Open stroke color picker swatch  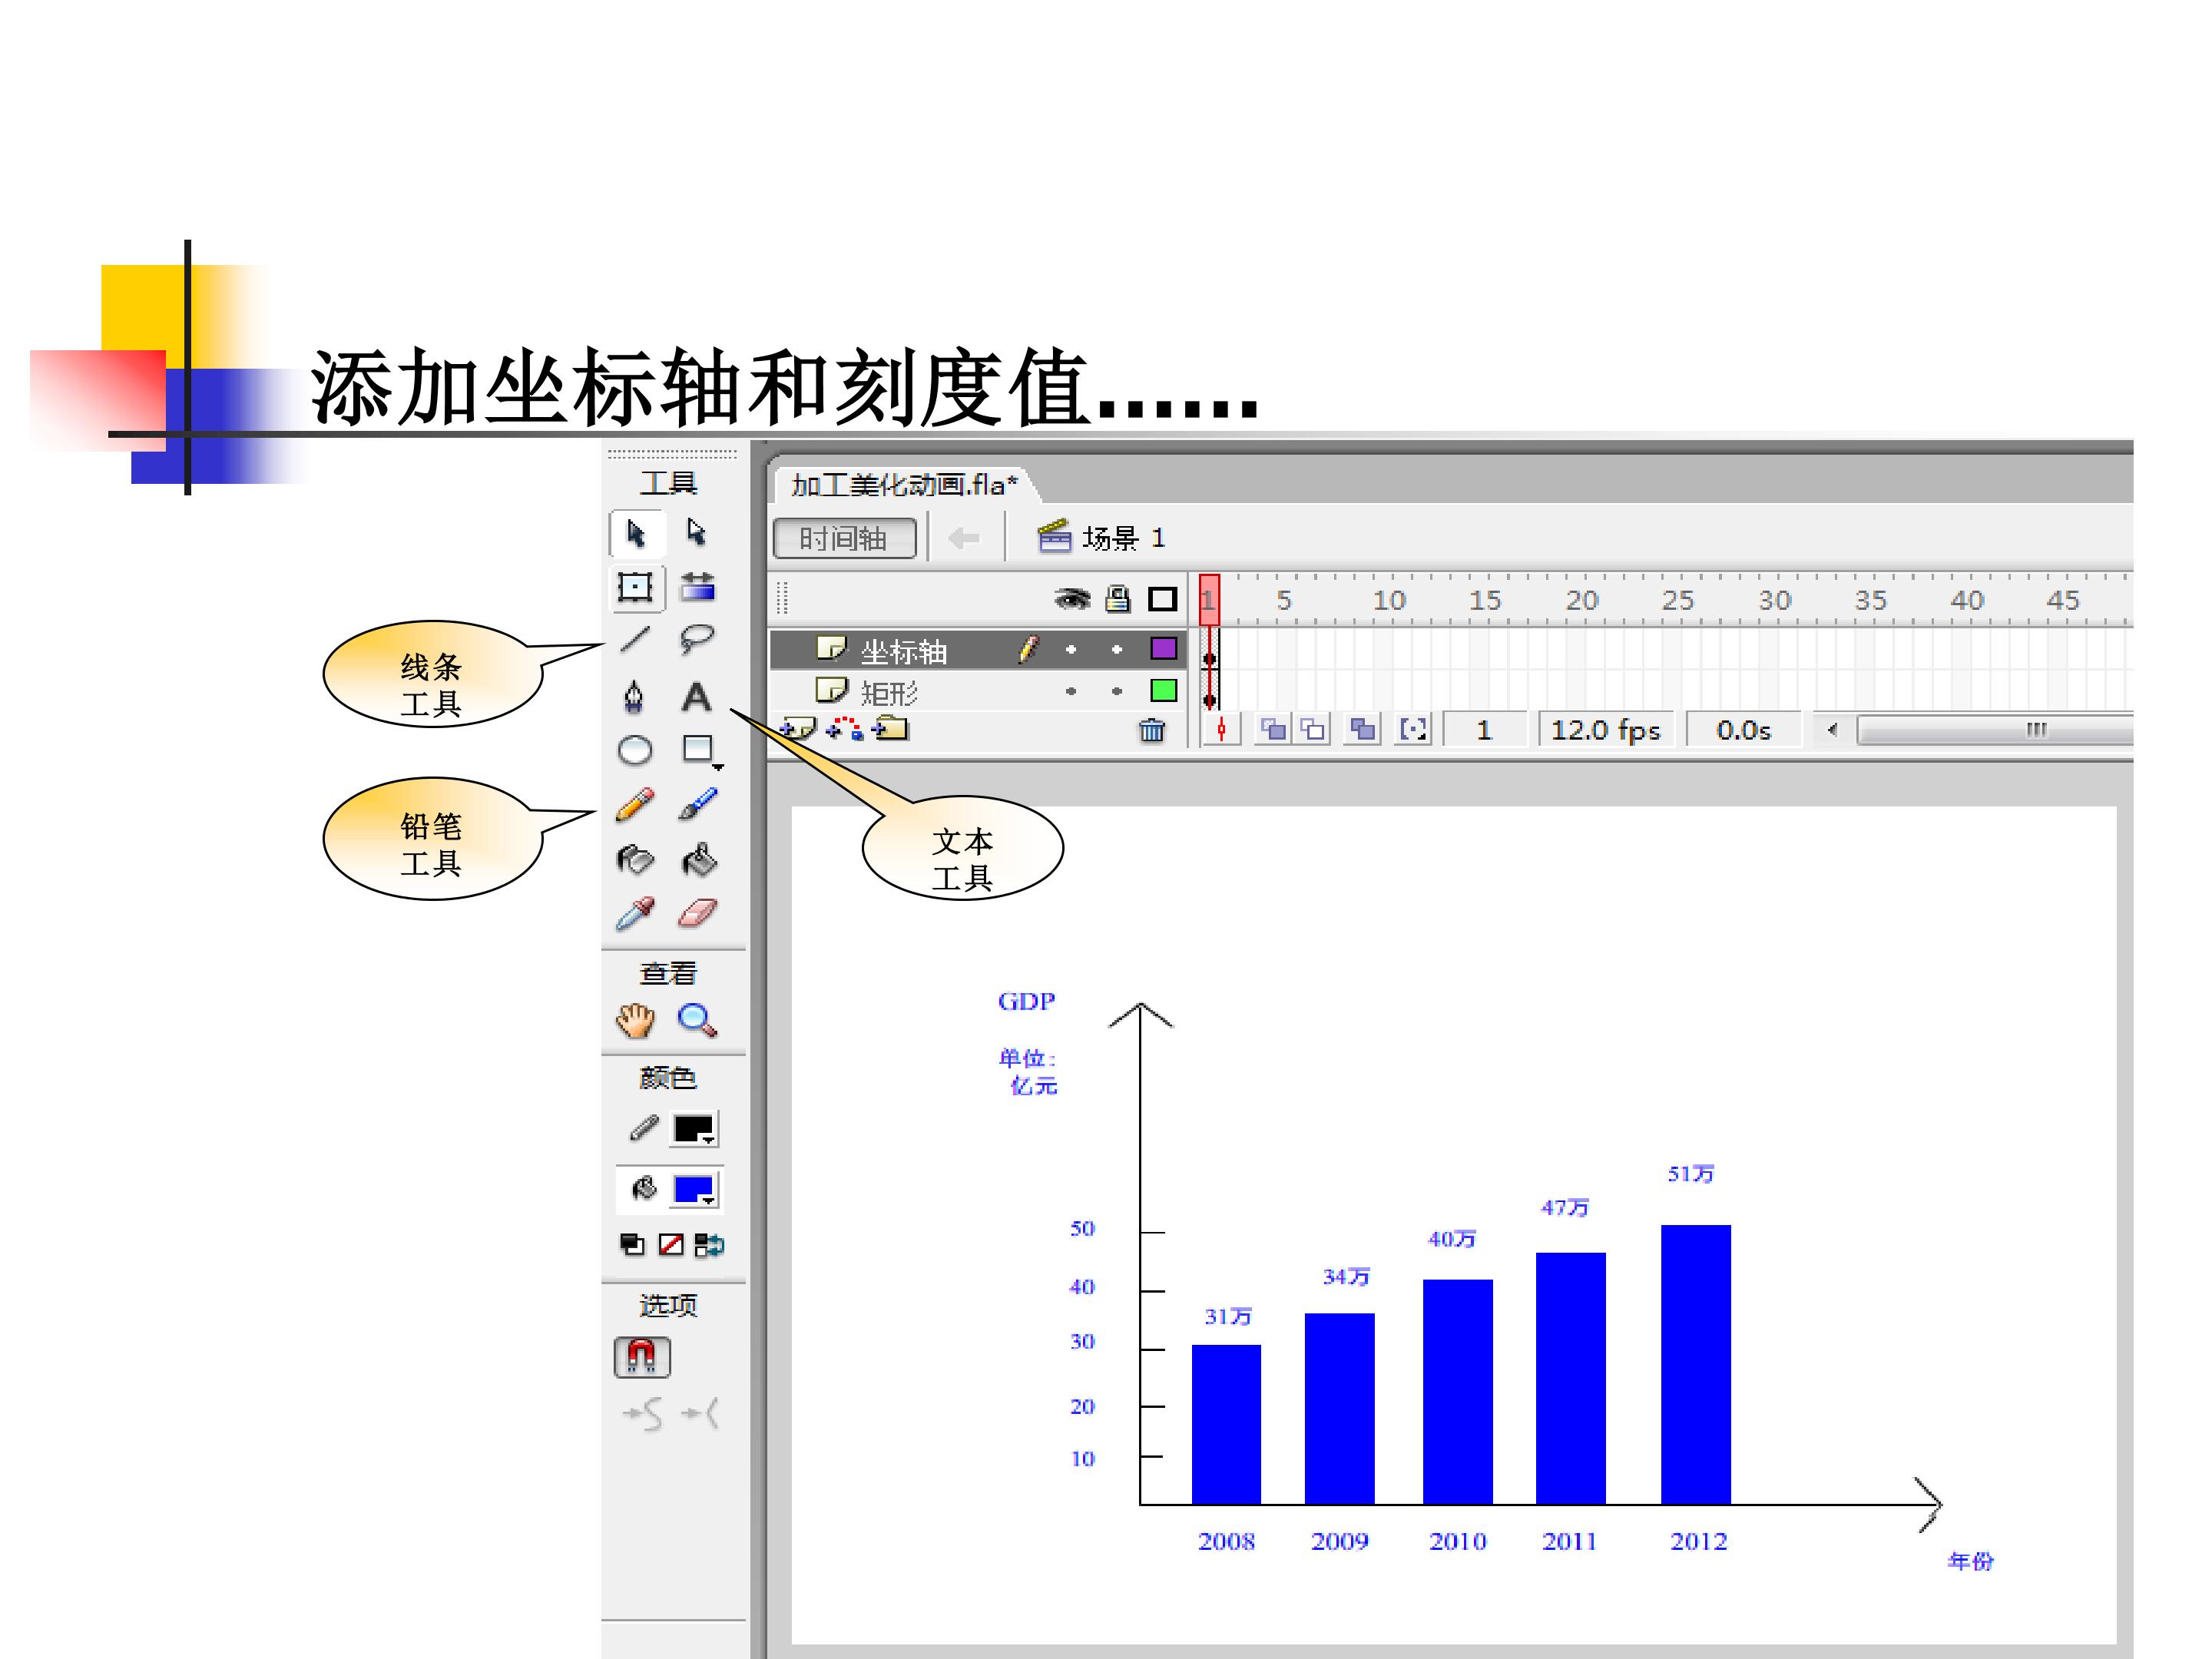click(x=694, y=1129)
